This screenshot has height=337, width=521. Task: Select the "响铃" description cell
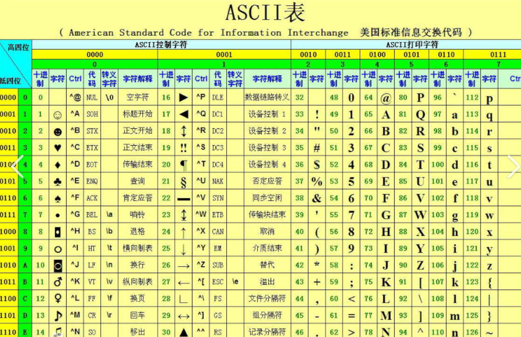[x=137, y=215]
